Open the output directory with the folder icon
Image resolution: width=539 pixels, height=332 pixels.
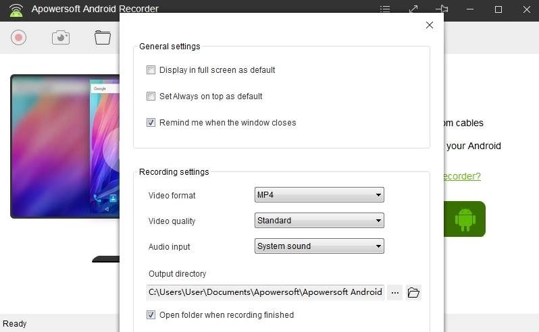pos(413,292)
